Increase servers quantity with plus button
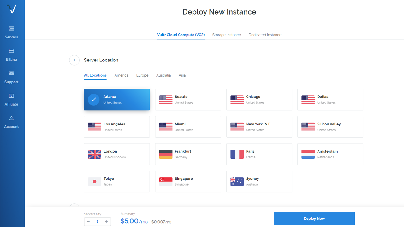 click(106, 222)
